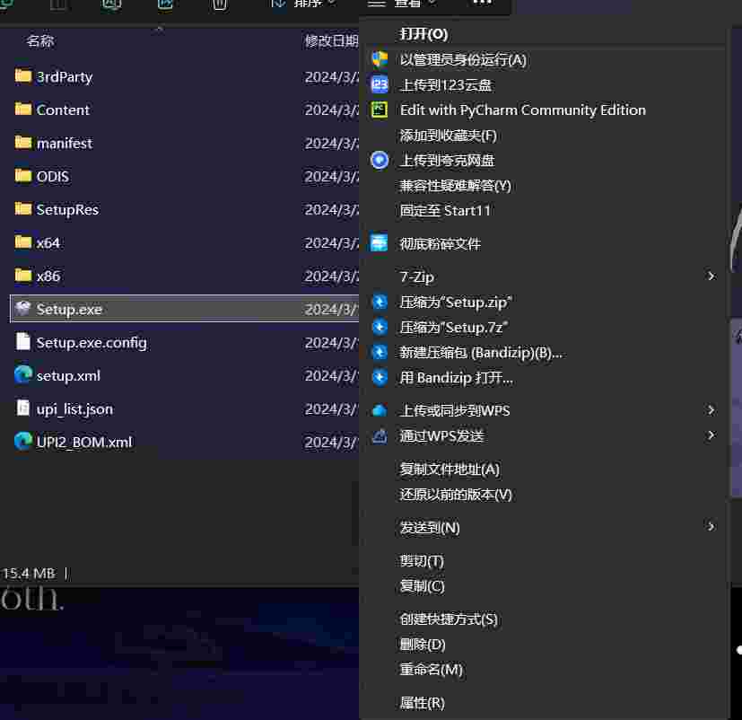Click the 彻底粉碎文件 shredder icon
Screen dimensions: 742x720
coord(380,243)
